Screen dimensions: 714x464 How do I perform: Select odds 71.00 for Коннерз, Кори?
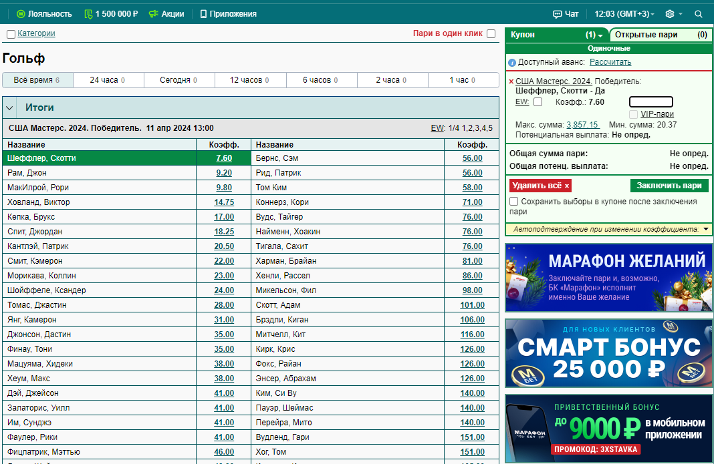pos(472,202)
